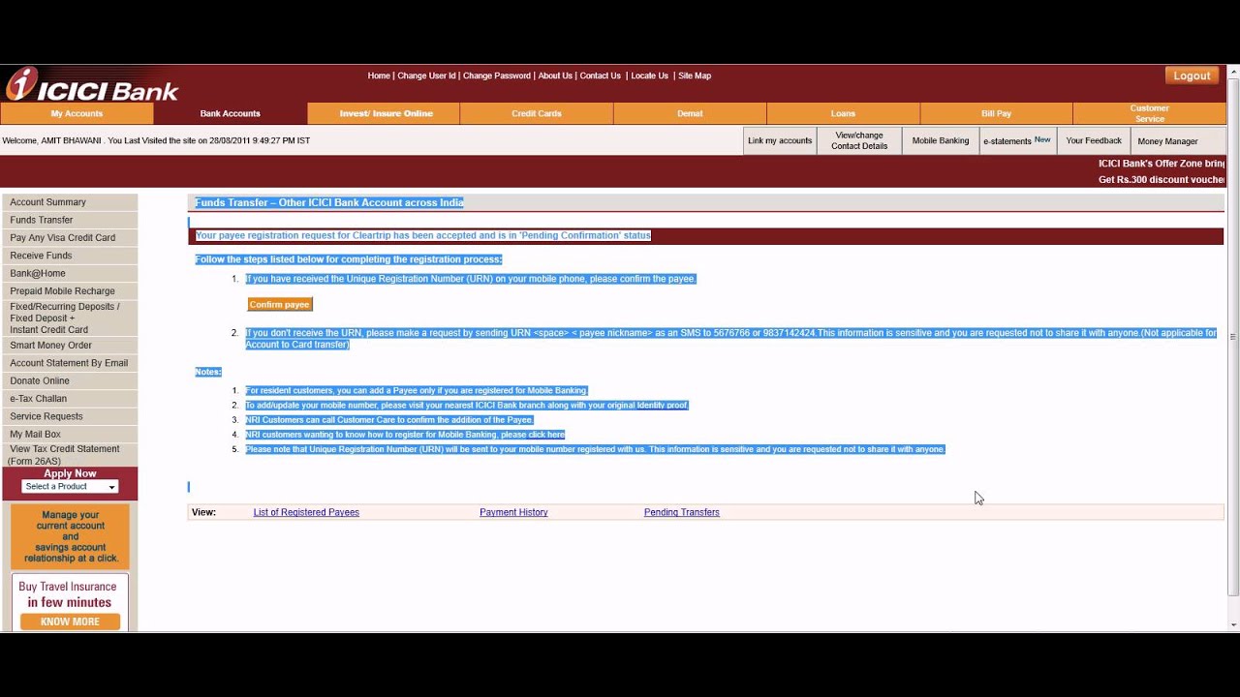This screenshot has width=1240, height=697.
Task: Click the ICICI Bank logo
Action: click(92, 85)
